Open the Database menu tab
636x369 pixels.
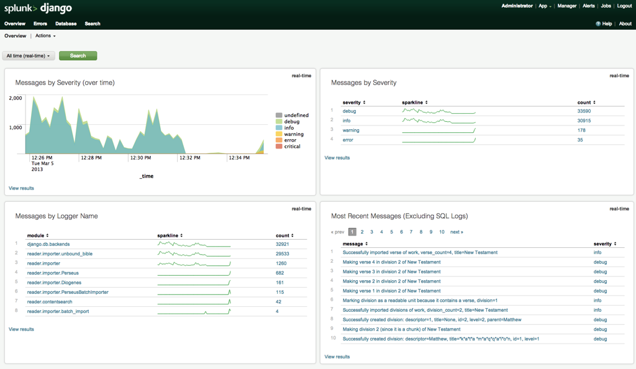click(66, 24)
